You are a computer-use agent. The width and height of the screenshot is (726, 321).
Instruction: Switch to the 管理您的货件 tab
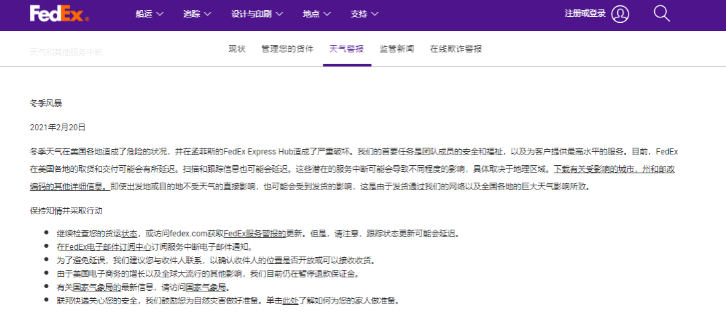[287, 49]
